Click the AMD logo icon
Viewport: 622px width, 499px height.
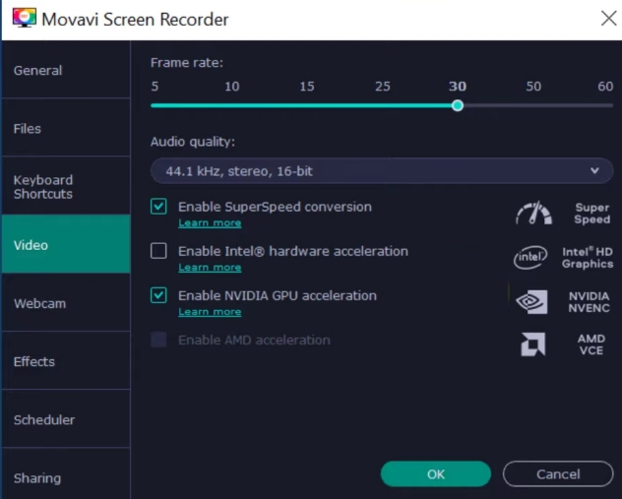[x=532, y=344]
